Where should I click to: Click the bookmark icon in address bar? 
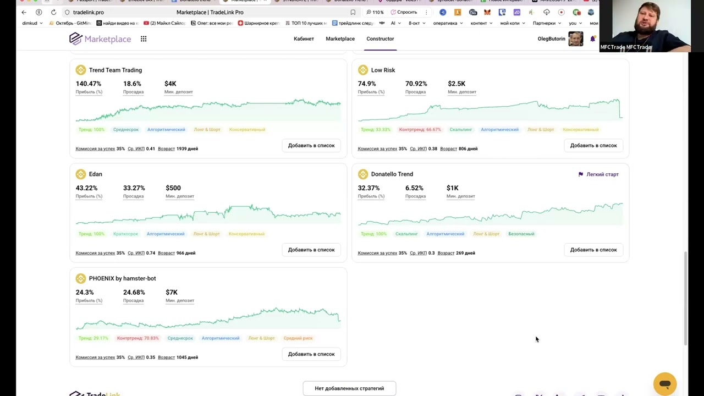click(353, 12)
